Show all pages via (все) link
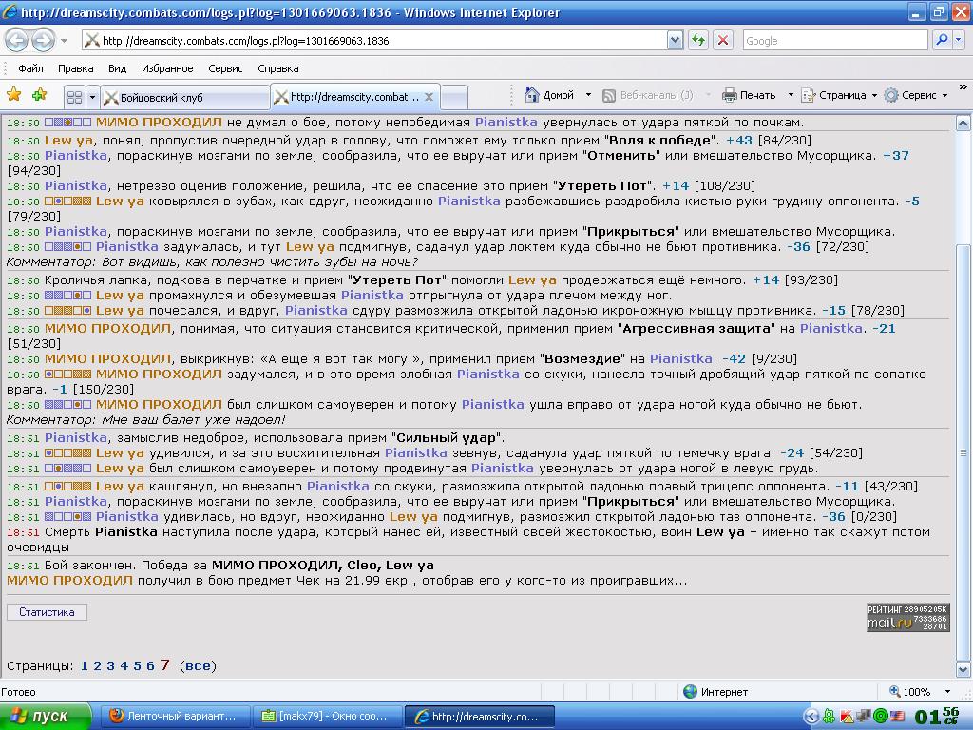 198,666
